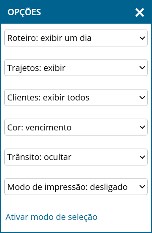152x233 pixels.
Task: Toggle traffic visibility via the Trânsito selector
Action: tap(76, 157)
